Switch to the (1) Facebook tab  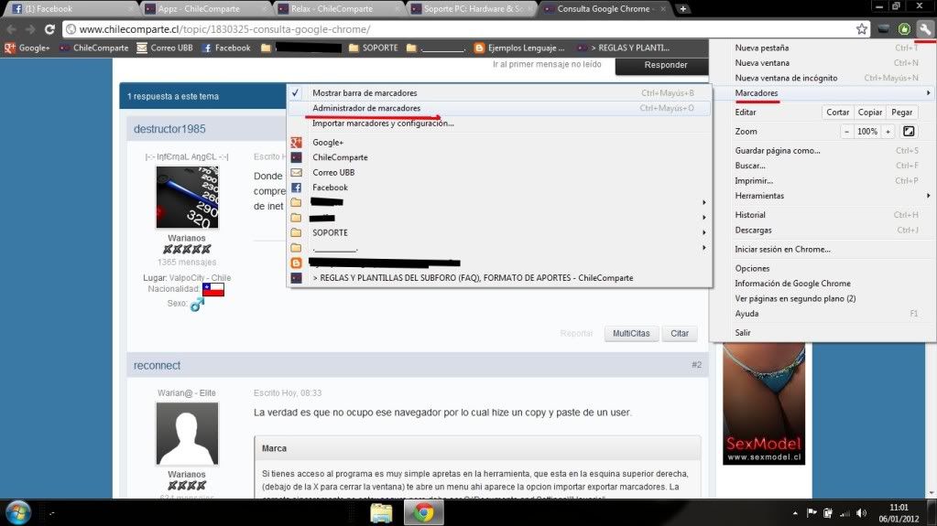[x=71, y=9]
